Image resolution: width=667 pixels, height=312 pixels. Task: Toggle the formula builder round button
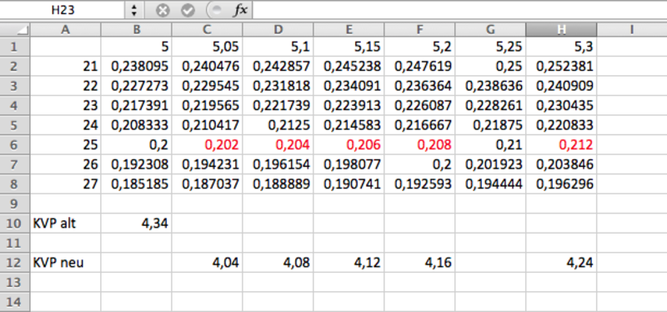217,10
